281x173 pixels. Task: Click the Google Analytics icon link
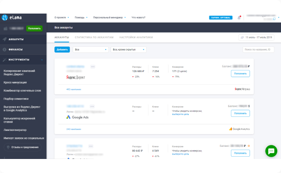tap(239, 129)
